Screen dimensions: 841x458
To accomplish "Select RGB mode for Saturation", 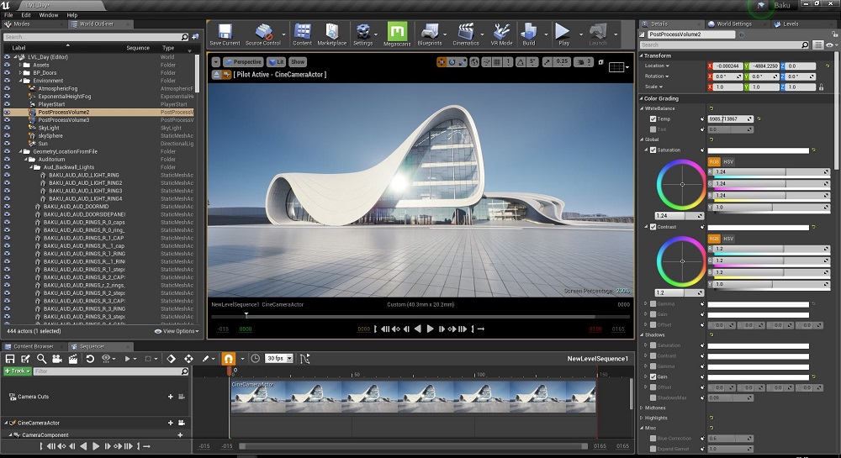I will click(714, 162).
